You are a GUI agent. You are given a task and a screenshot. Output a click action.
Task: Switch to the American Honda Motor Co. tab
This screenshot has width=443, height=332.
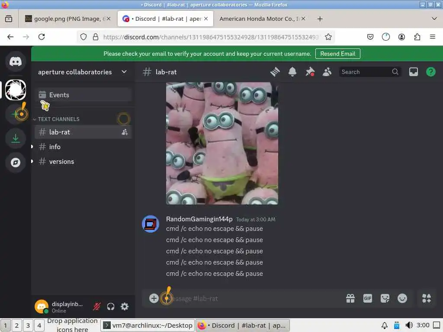(262, 19)
